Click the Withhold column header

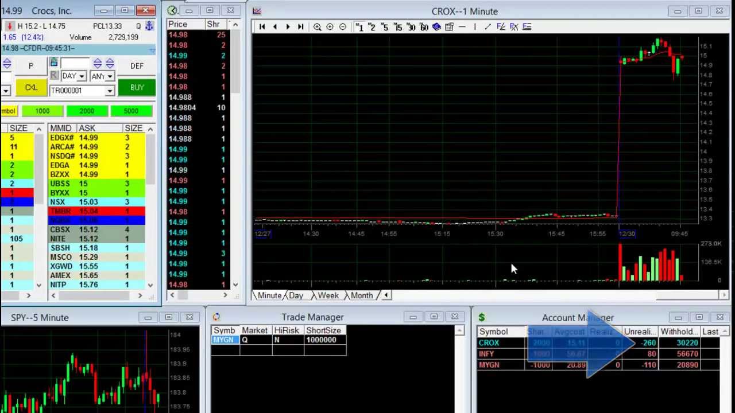(679, 332)
